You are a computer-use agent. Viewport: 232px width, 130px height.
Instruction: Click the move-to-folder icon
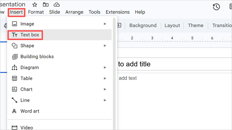46,5
